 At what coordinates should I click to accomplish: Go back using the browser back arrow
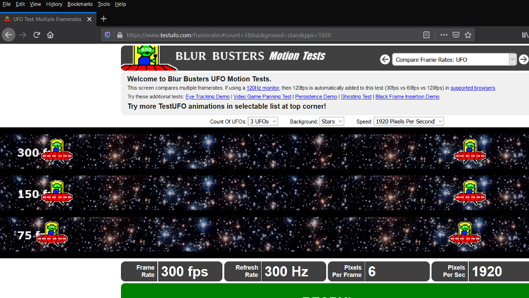tap(8, 35)
